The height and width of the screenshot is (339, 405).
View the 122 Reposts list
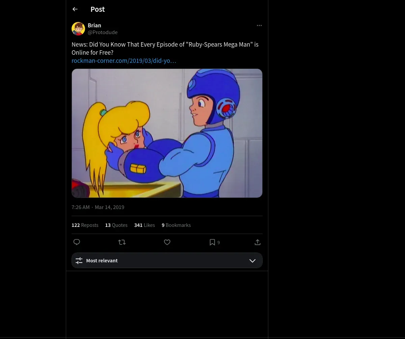click(x=85, y=225)
